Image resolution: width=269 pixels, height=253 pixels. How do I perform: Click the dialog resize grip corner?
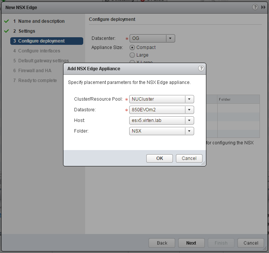coord(203,163)
